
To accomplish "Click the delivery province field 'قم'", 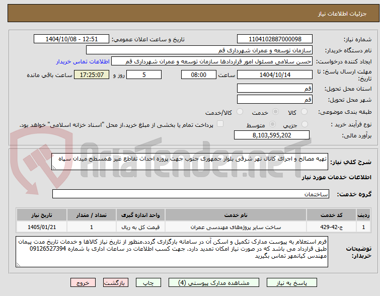I will click(275, 88).
